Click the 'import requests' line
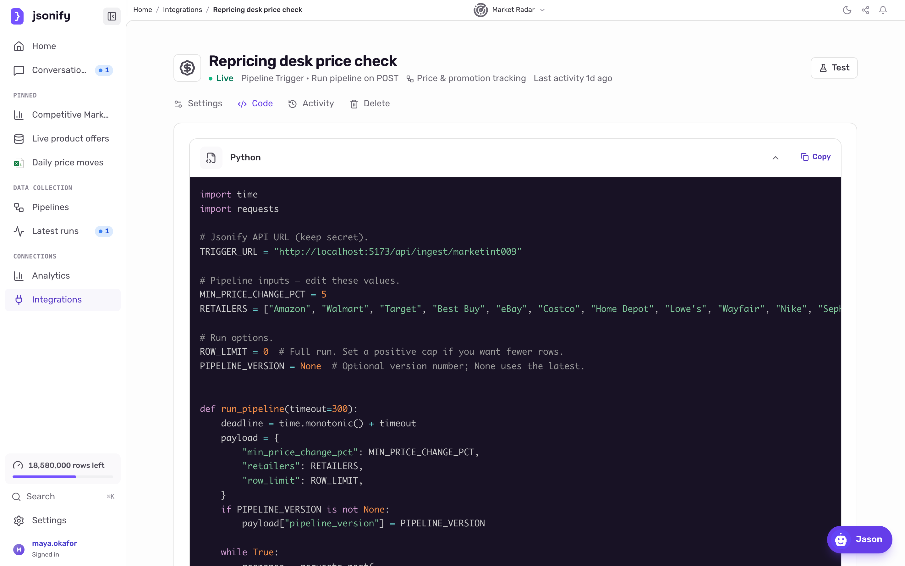The width and height of the screenshot is (905, 566). point(239,209)
